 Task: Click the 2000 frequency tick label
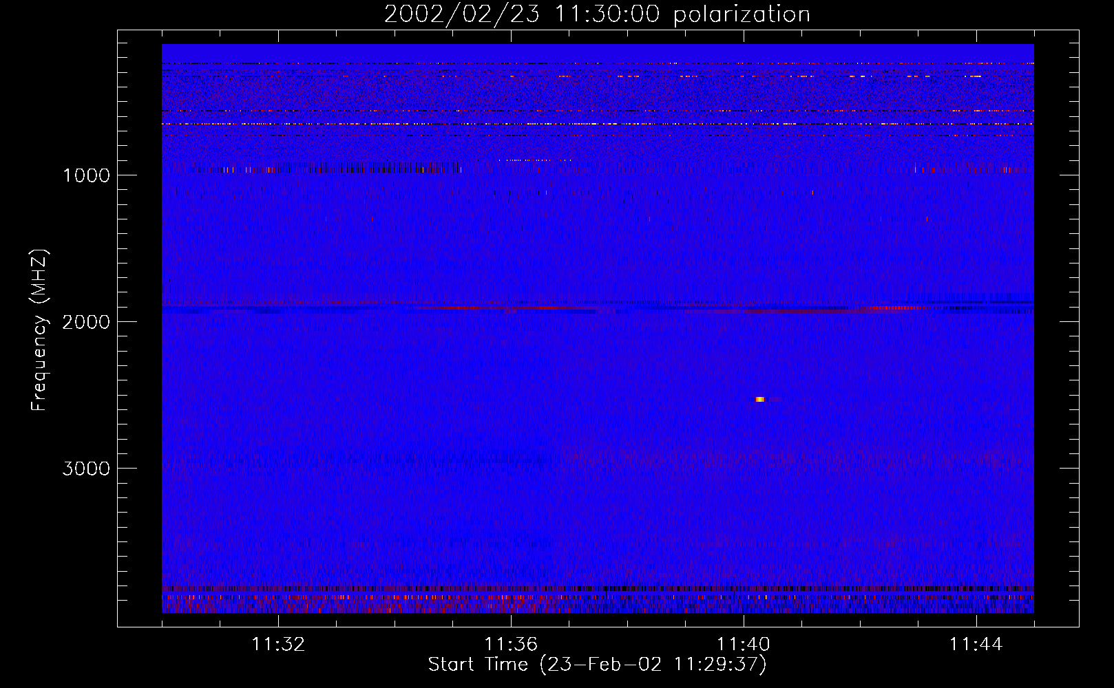pos(86,322)
